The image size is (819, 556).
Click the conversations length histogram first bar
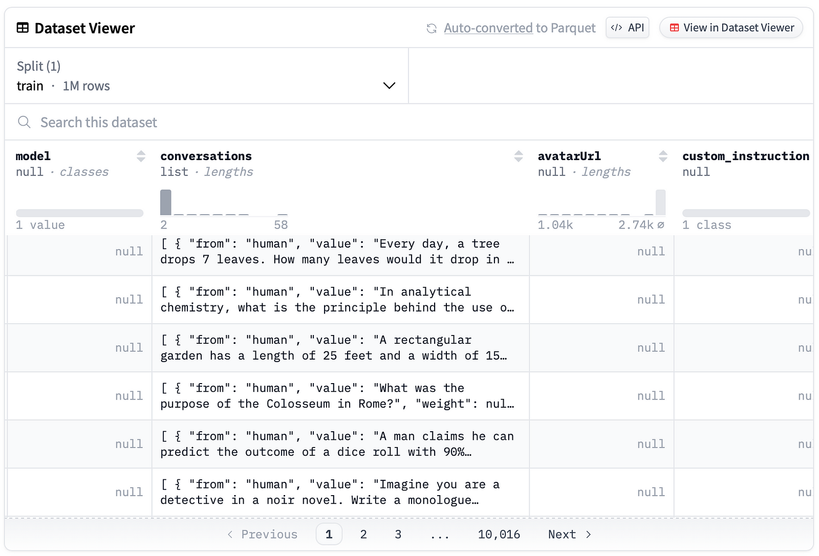(x=166, y=203)
